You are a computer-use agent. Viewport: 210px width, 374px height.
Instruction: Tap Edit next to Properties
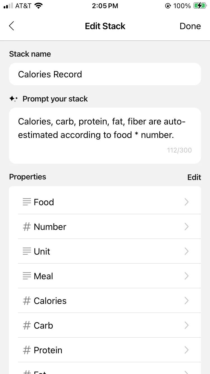[194, 177]
